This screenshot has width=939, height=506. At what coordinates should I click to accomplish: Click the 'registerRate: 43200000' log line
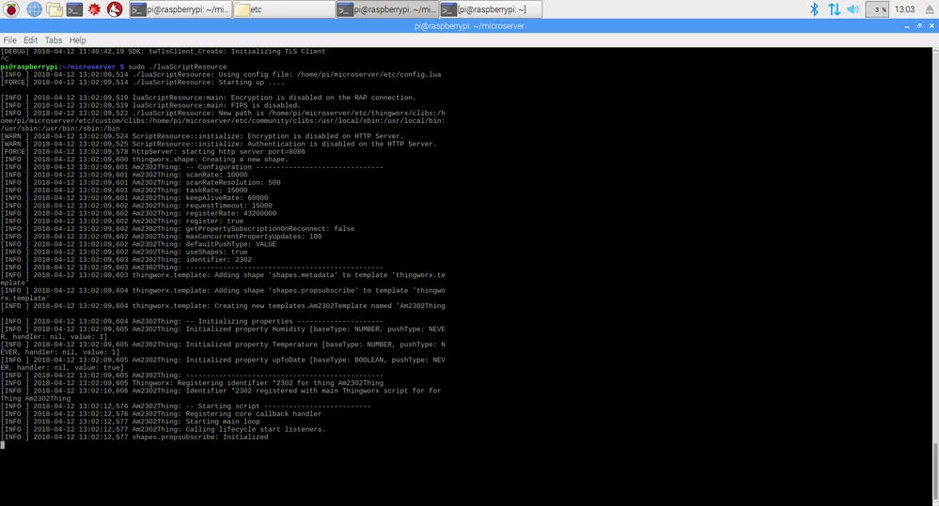(x=138, y=213)
